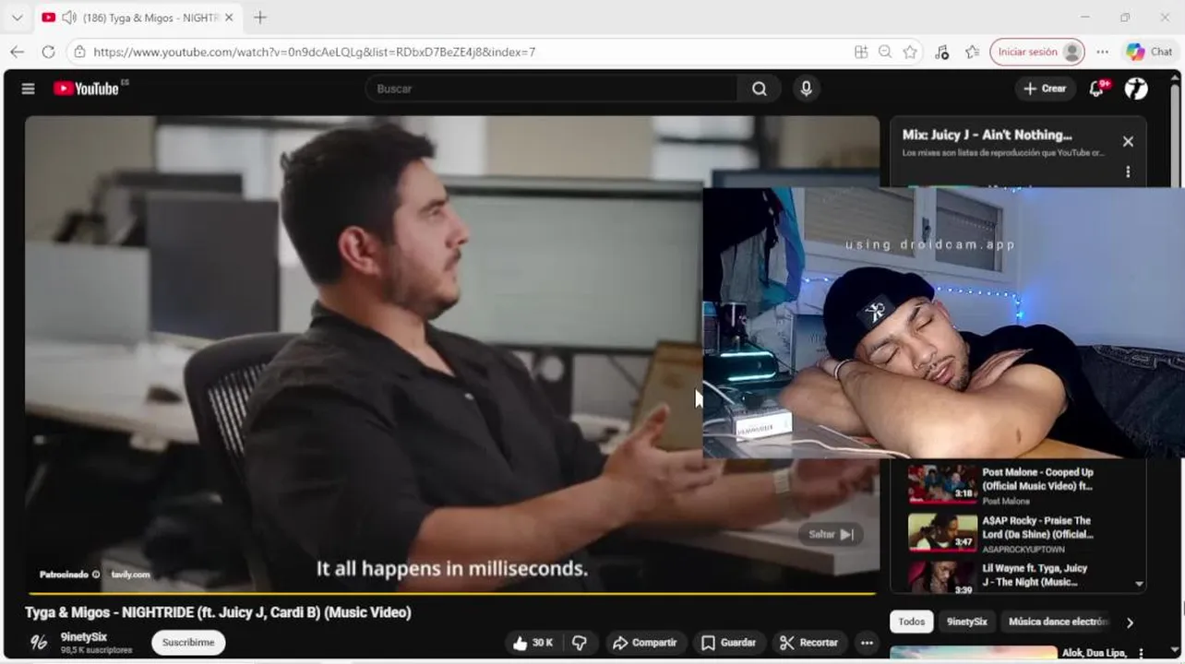Like the video with 30 K

533,643
